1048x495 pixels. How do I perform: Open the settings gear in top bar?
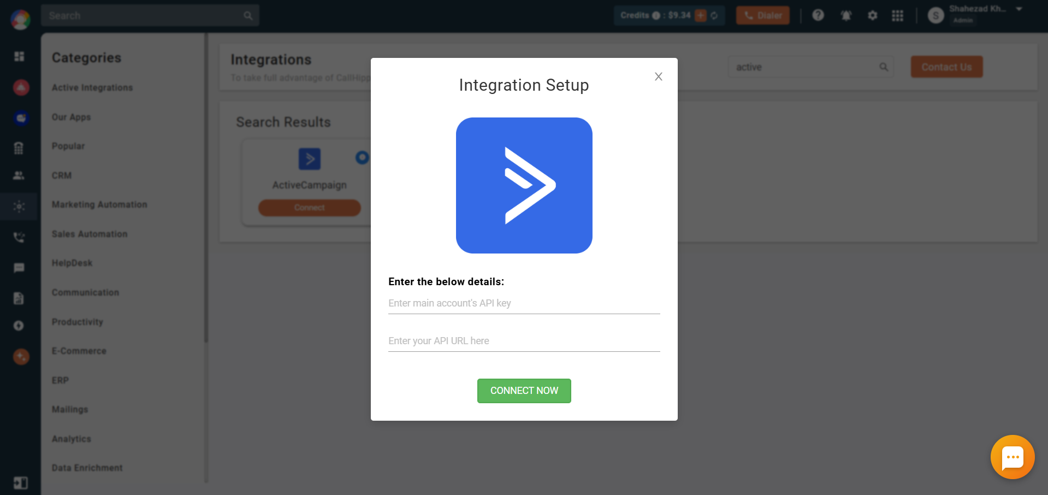pos(872,15)
